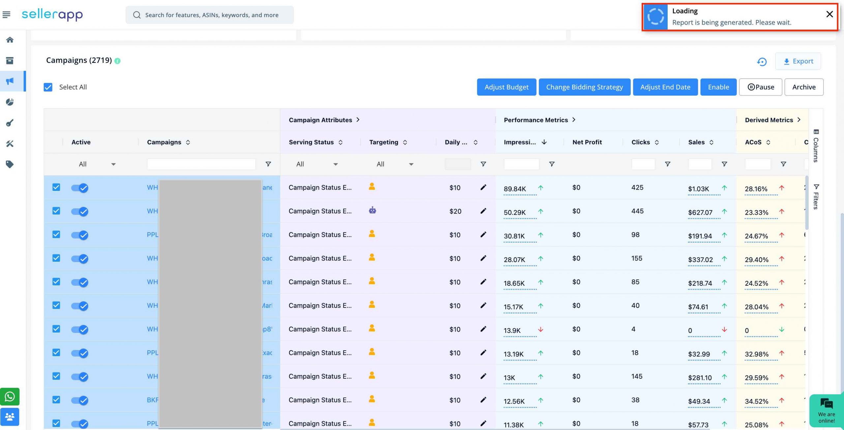Toggle active switch for 13.9K impressions campaign

tap(79, 330)
